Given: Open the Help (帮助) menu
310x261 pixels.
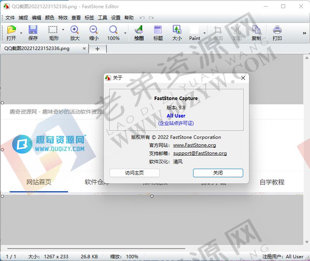Looking at the screenshot, I should pos(129,18).
